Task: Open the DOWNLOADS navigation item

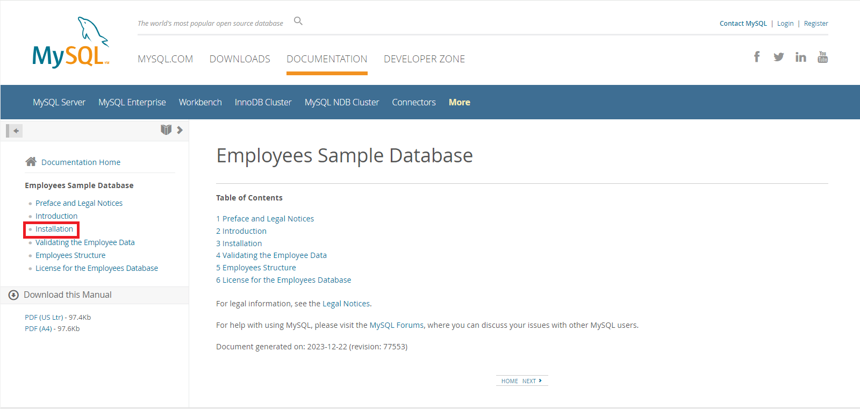Action: click(240, 59)
